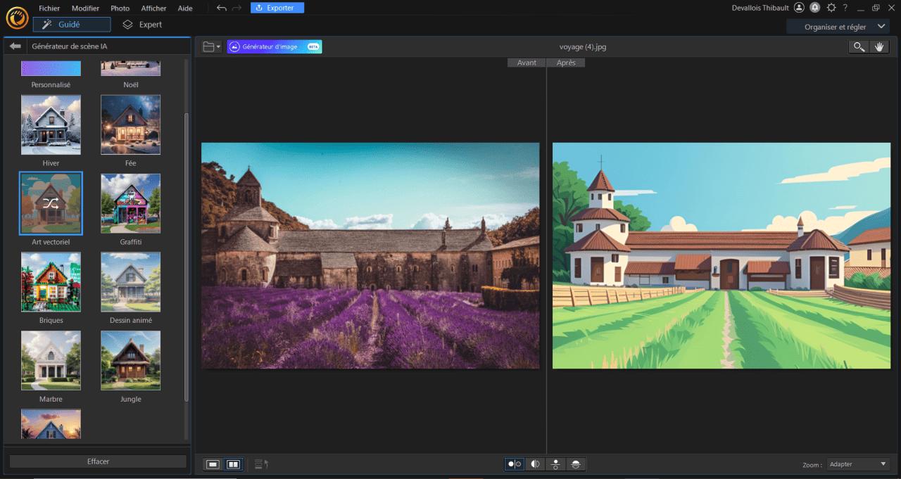Click the Exporter button
This screenshot has width=901, height=479.
[277, 8]
